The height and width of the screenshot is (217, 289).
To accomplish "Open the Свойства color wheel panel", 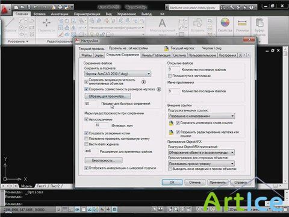I will click(225, 25).
